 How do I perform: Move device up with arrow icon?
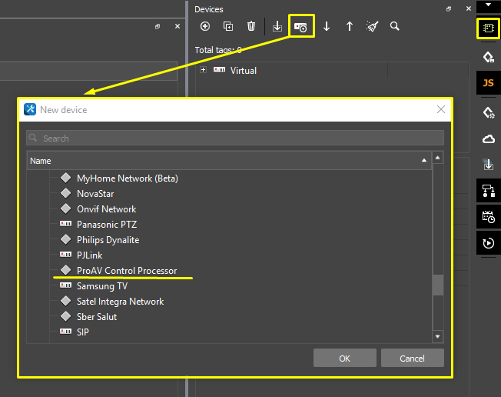350,26
